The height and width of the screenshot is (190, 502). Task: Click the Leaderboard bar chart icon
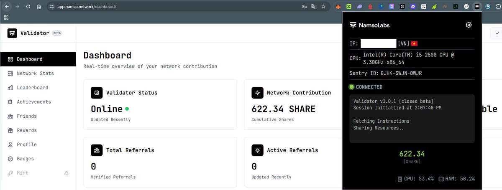[10, 88]
